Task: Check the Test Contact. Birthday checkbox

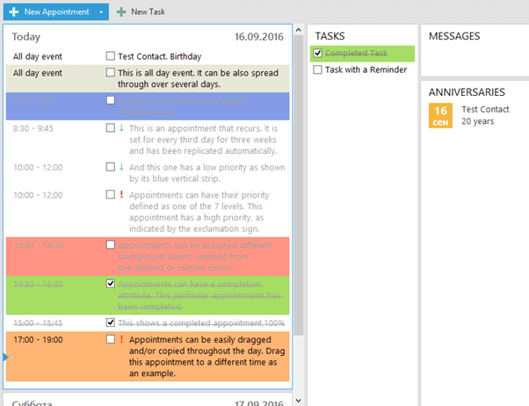Action: (x=111, y=55)
